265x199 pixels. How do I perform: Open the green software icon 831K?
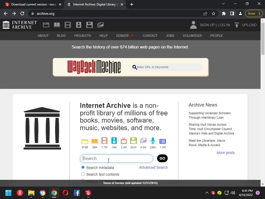(x=134, y=141)
